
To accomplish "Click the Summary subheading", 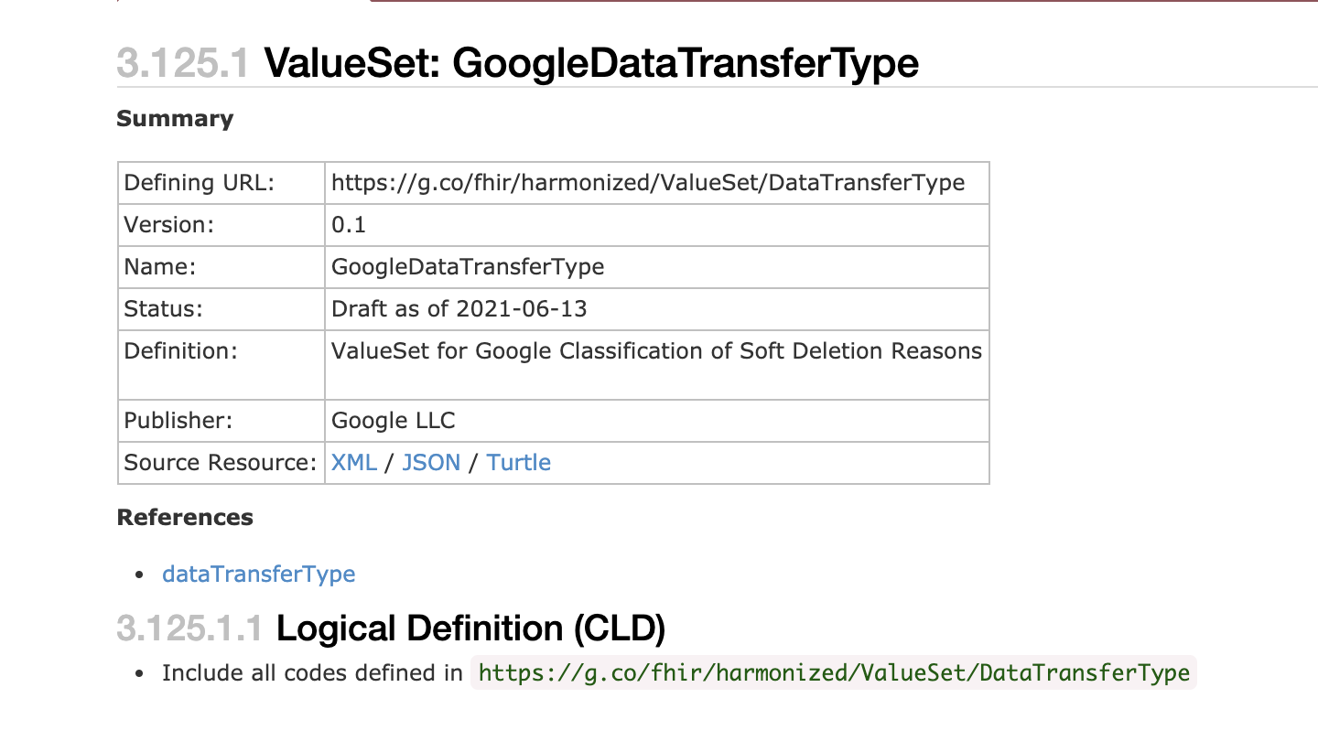I will pyautogui.click(x=175, y=119).
